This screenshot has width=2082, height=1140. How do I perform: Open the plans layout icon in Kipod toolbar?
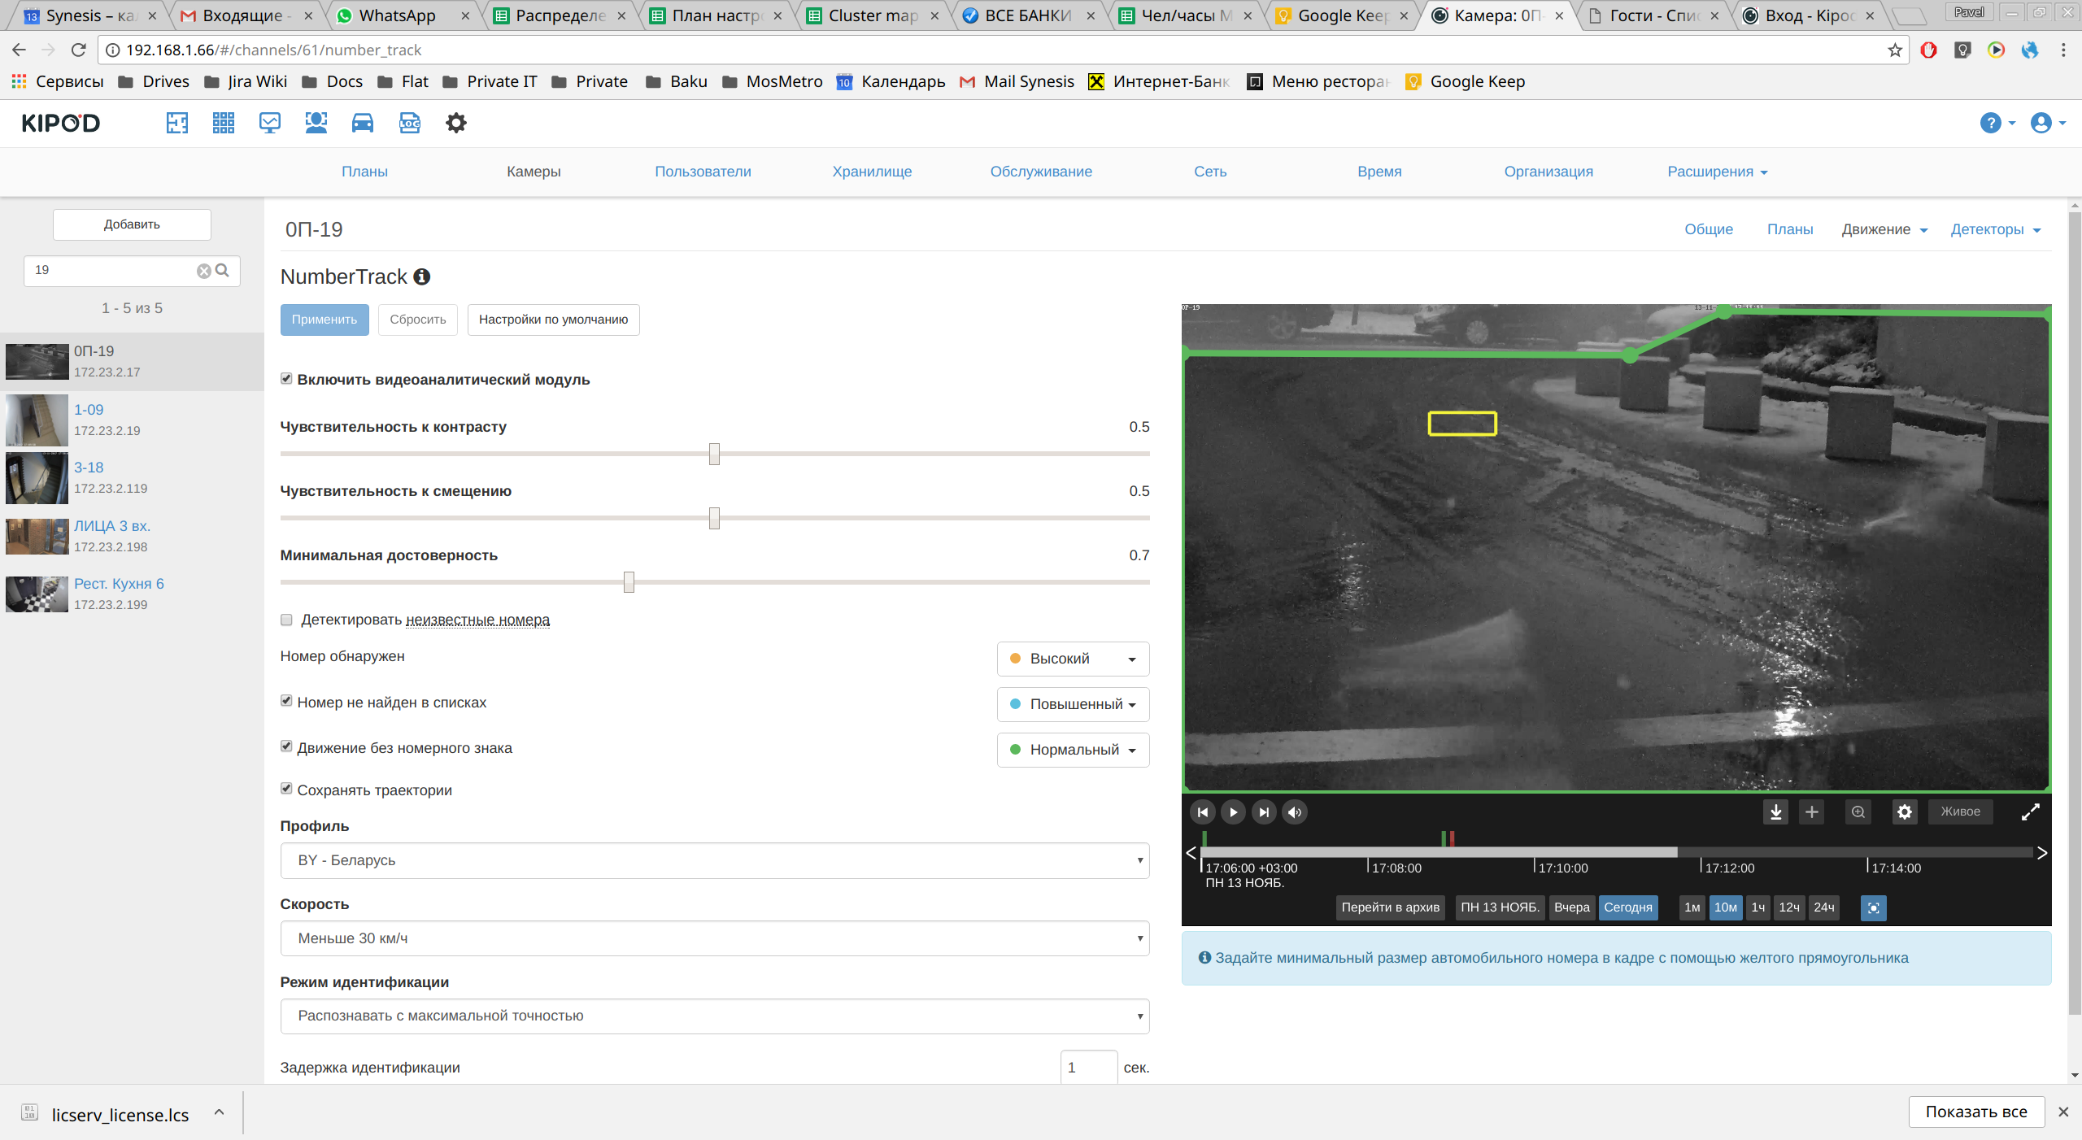176,123
